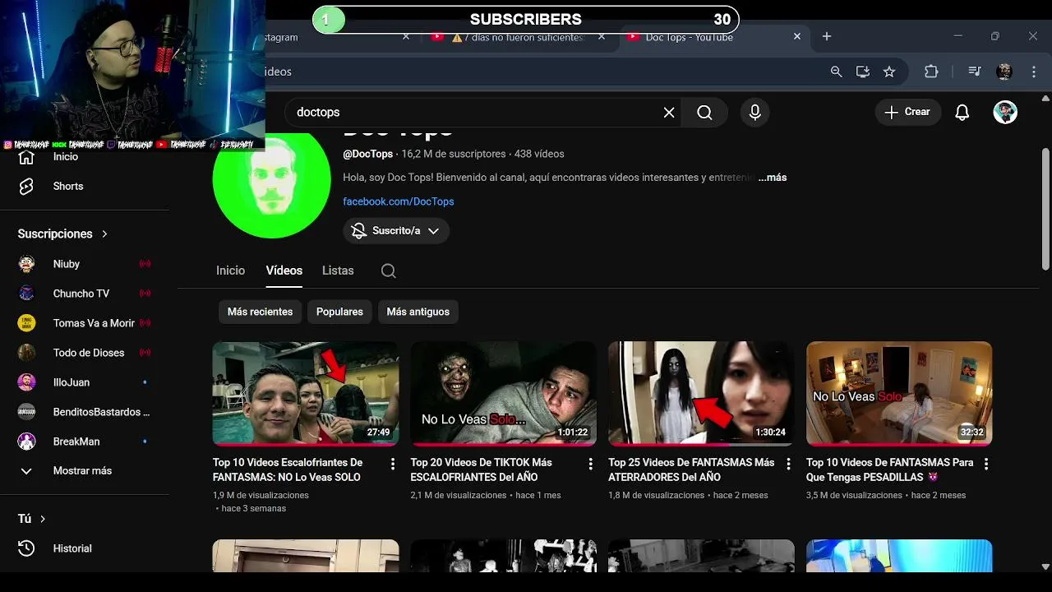
Task: Open Chrome three-dot menu
Action: 1034,72
